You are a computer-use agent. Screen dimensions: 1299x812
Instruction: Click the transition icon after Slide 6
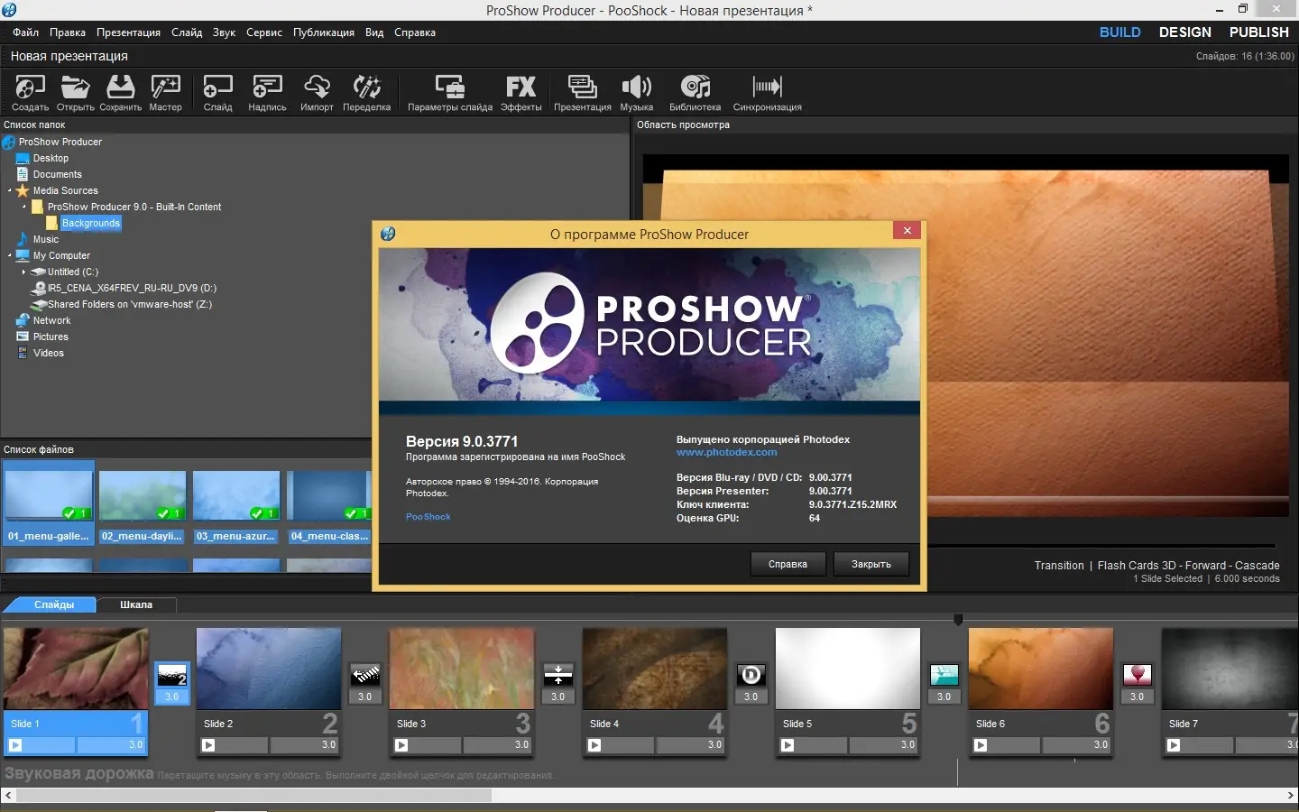(1137, 675)
